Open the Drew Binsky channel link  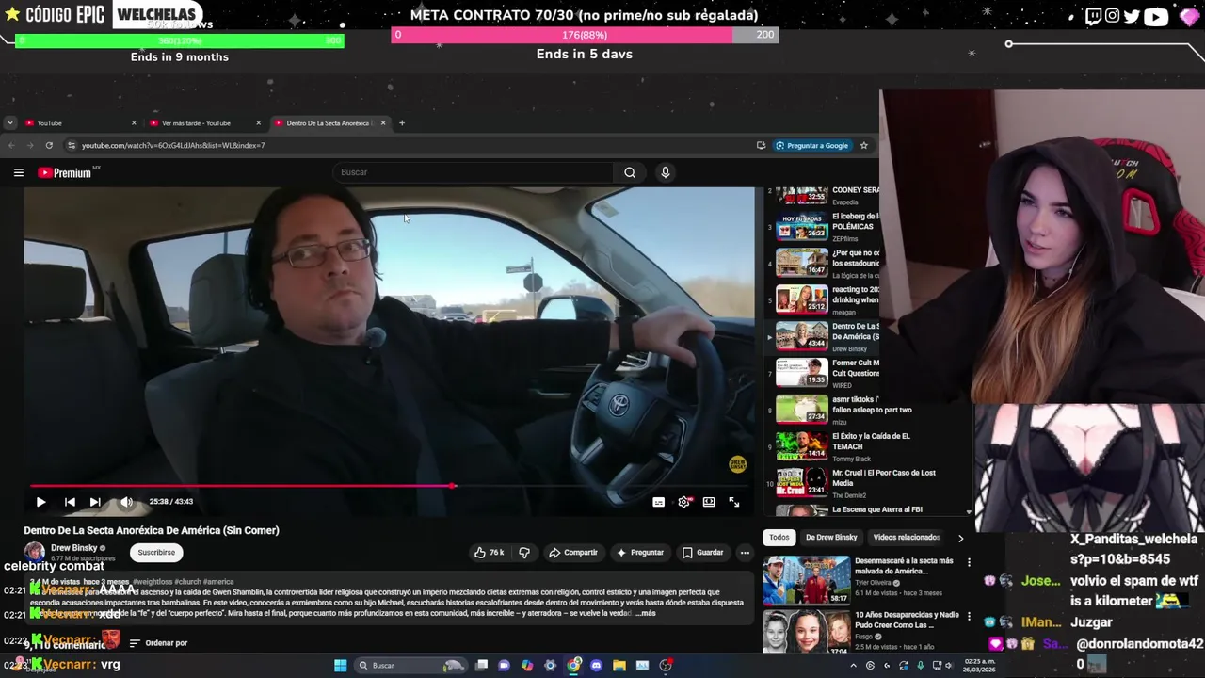pos(74,547)
